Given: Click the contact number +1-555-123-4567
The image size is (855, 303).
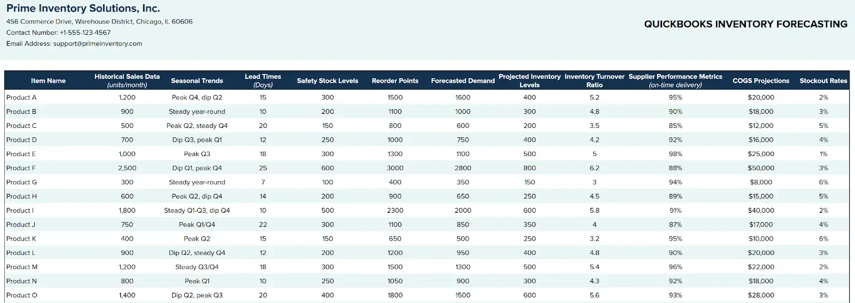Looking at the screenshot, I should (x=85, y=33).
